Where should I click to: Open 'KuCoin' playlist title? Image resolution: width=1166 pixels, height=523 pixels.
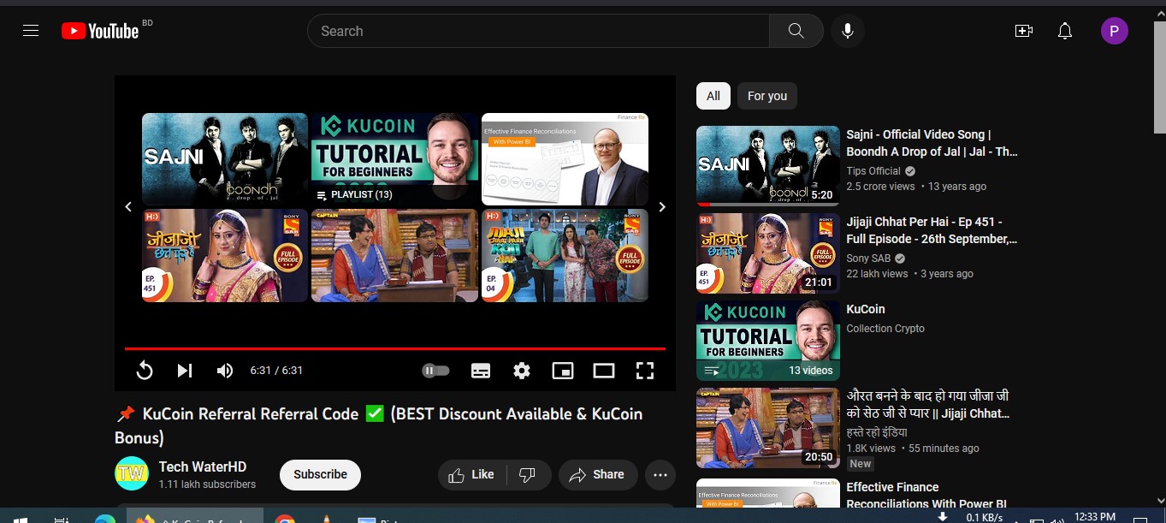[866, 309]
